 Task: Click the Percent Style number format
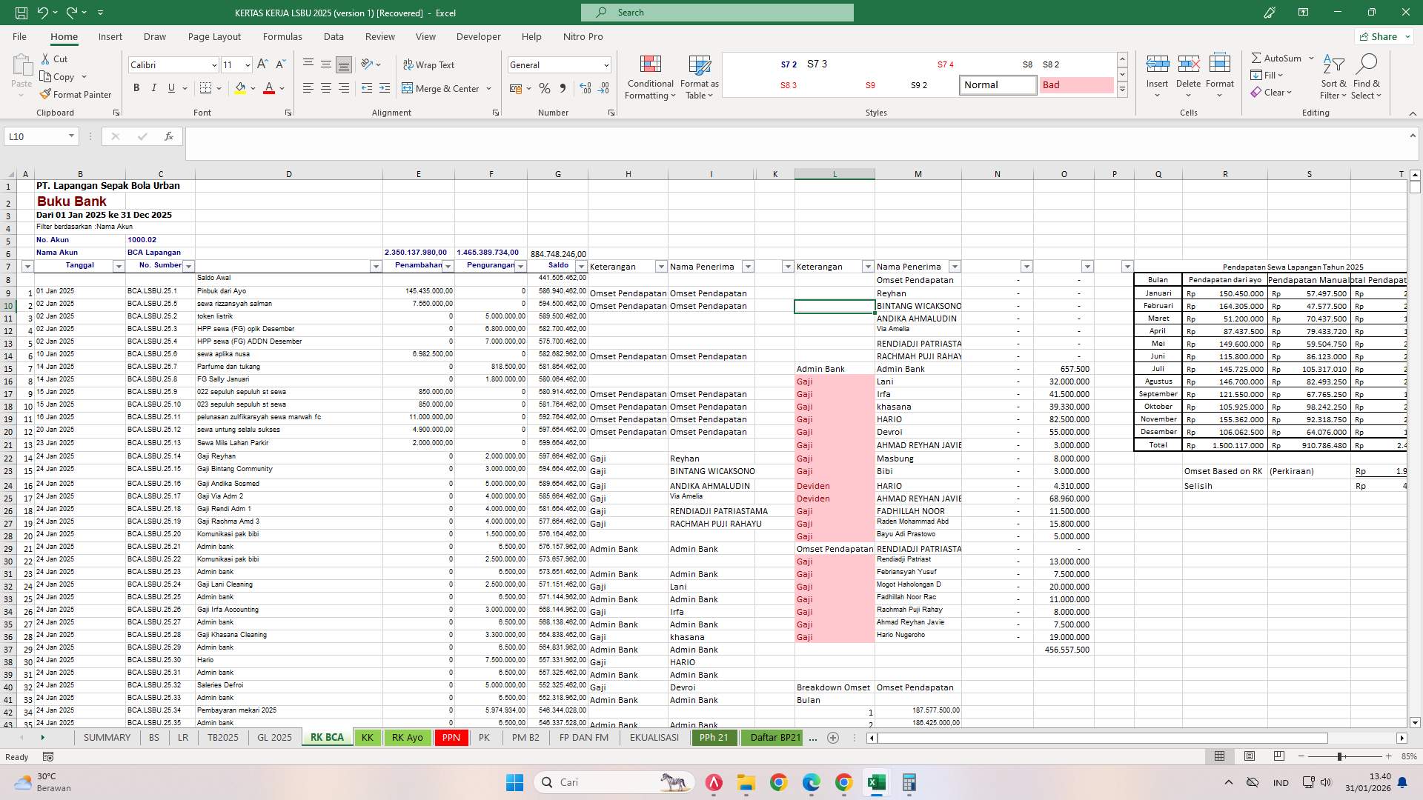point(545,87)
